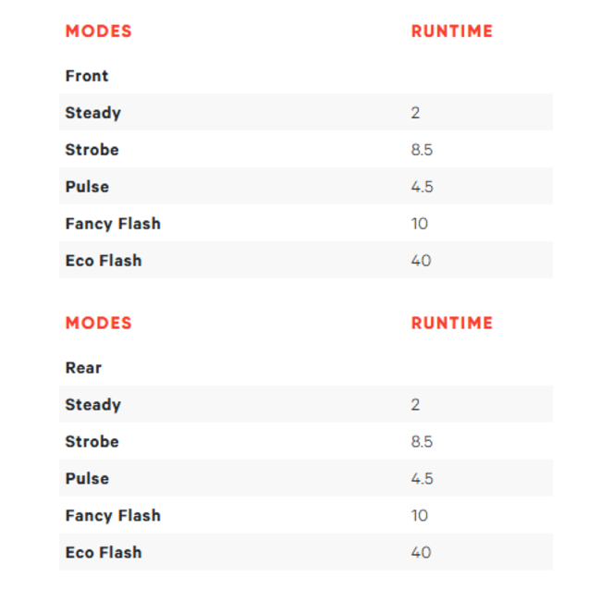Click the Rear table's Pulse mode row

(87, 479)
